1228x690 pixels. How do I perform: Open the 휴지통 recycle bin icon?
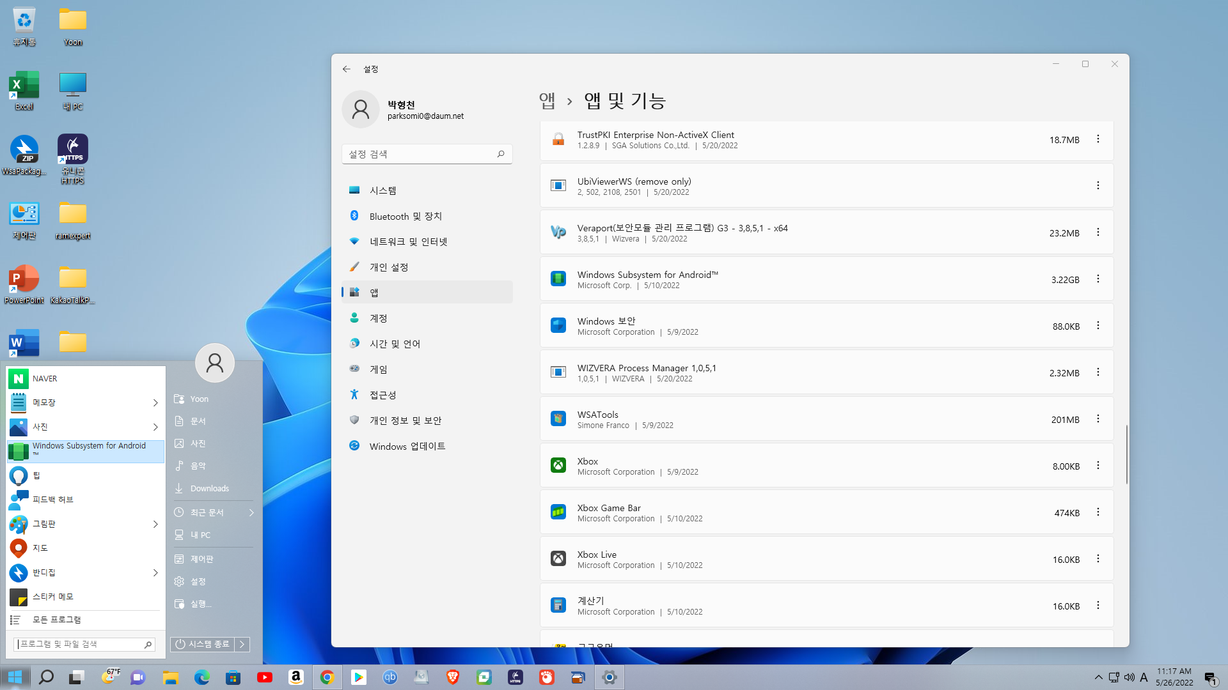click(x=24, y=26)
